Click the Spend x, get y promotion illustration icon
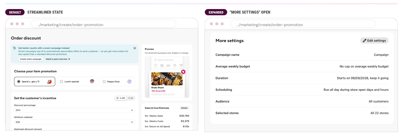The width and height of the screenshot is (403, 135). pos(50,81)
